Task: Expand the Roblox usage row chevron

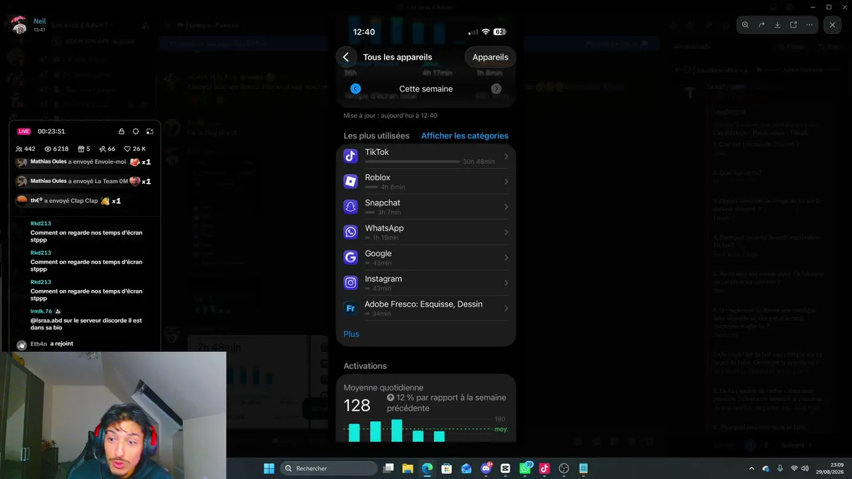Action: [x=506, y=182]
